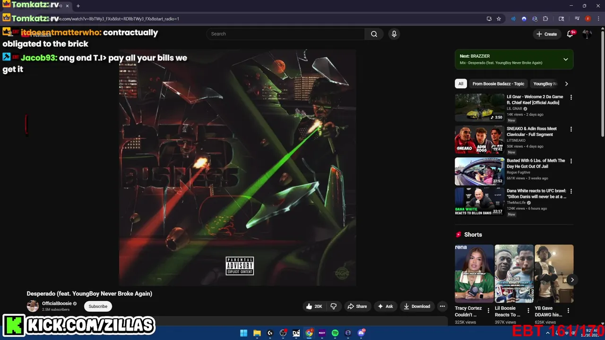Screen dimensions: 605x340
Task: Open the YB Gave DDAWG short
Action: click(x=554, y=273)
